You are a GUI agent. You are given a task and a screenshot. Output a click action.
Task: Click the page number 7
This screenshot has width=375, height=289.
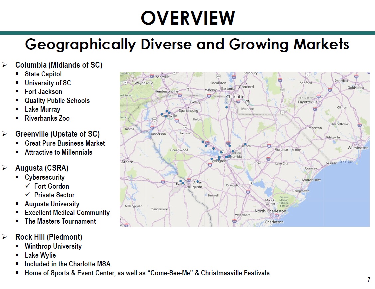coord(369,280)
